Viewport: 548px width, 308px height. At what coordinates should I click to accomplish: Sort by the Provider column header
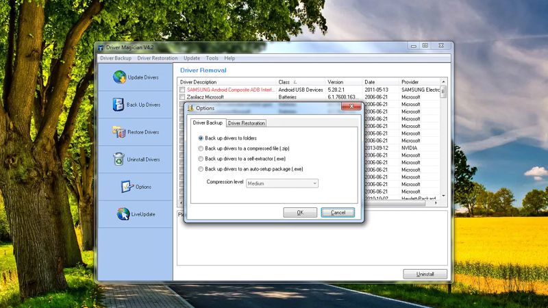pos(419,82)
